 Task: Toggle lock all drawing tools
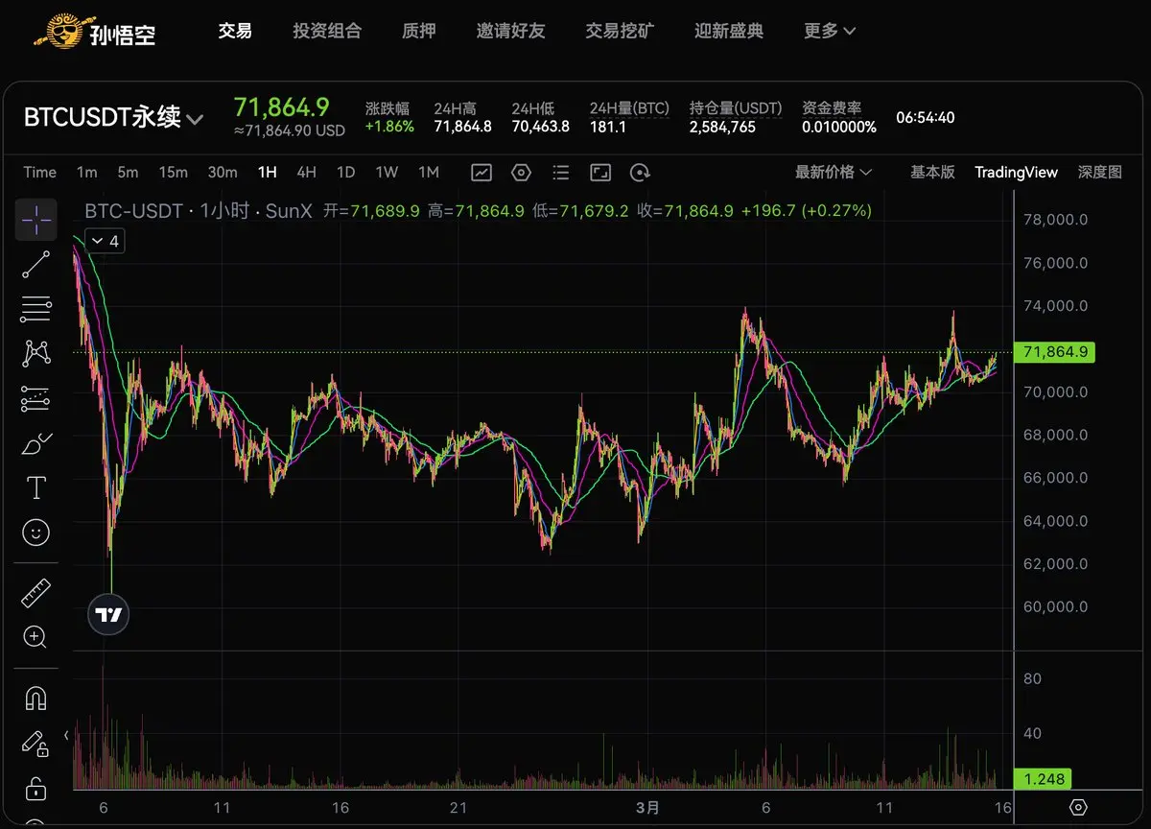[x=35, y=789]
